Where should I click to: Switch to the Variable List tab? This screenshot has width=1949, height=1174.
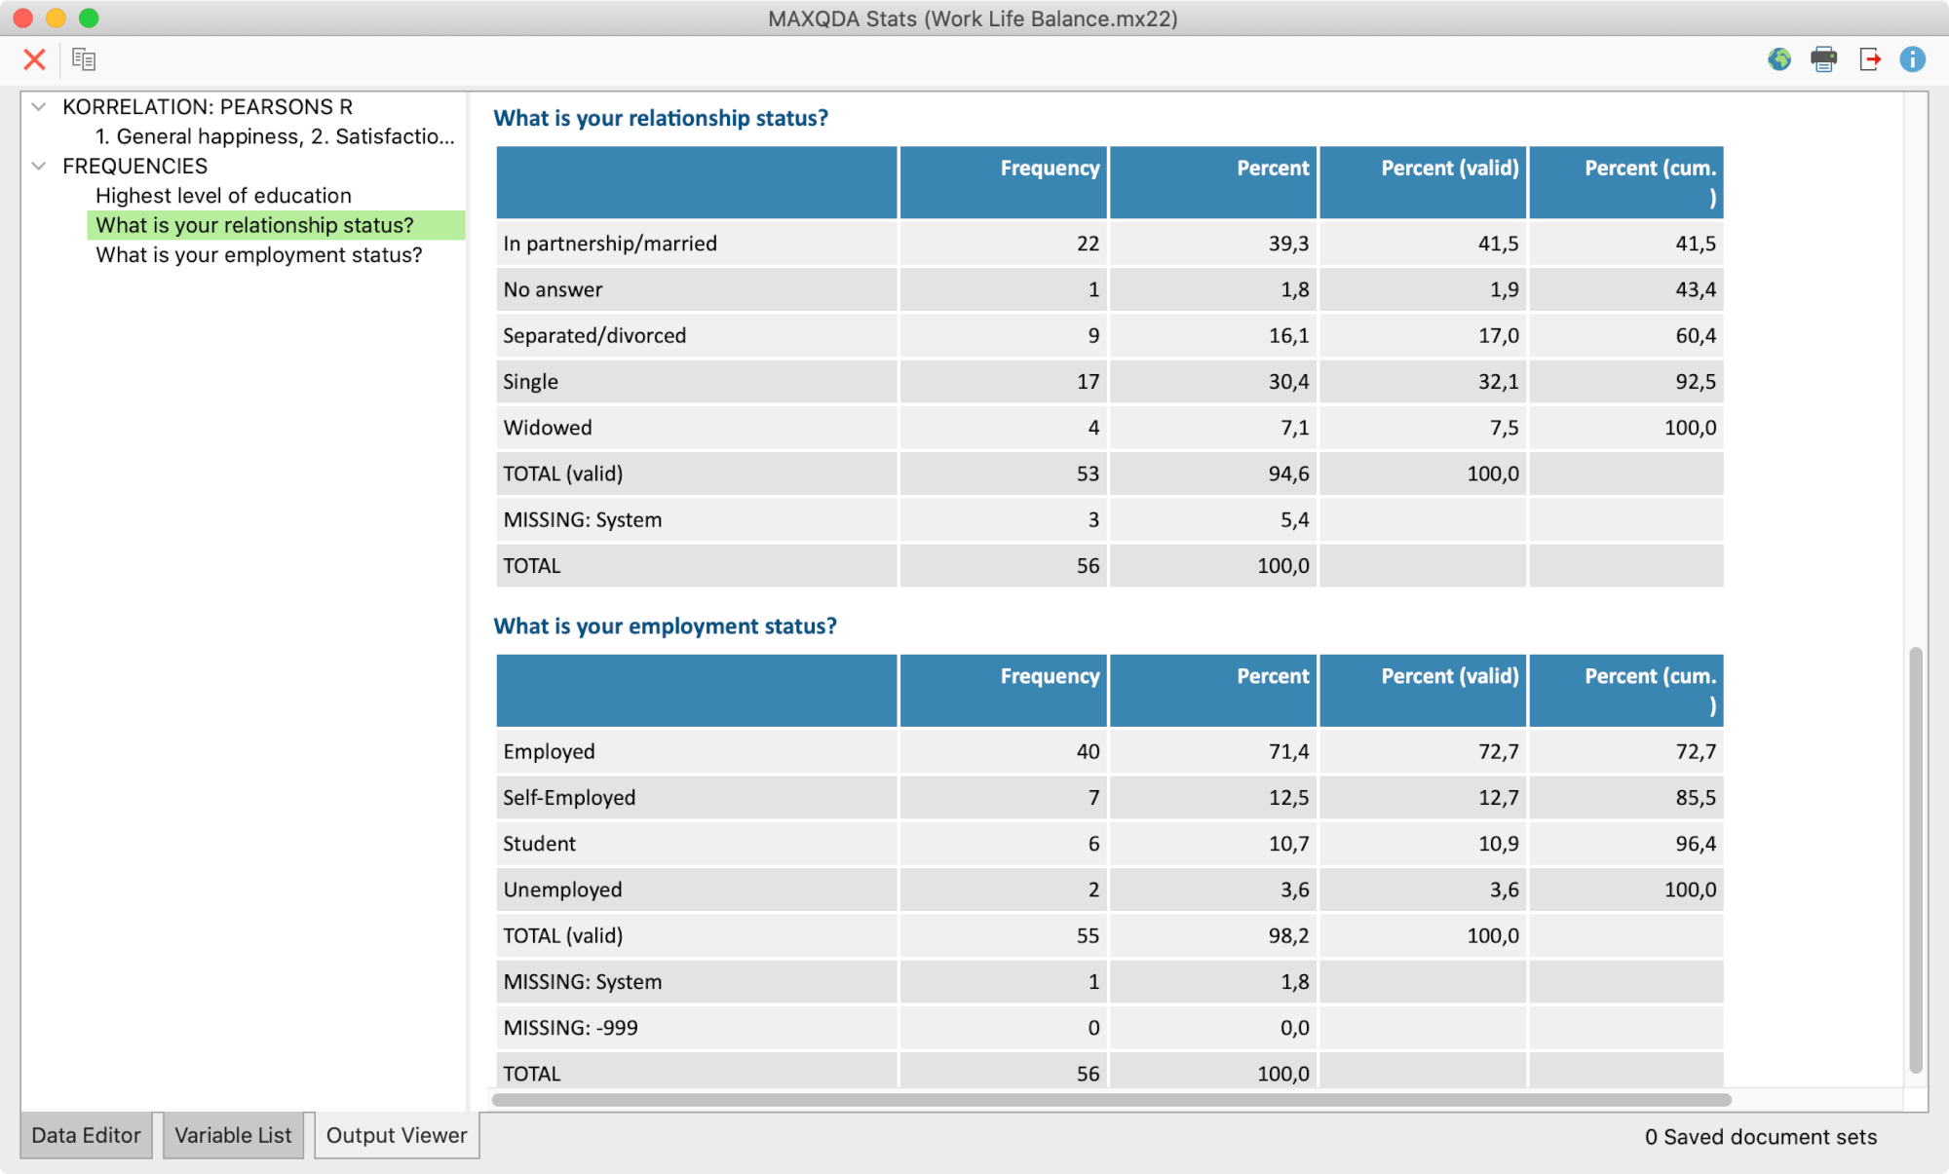tap(234, 1135)
